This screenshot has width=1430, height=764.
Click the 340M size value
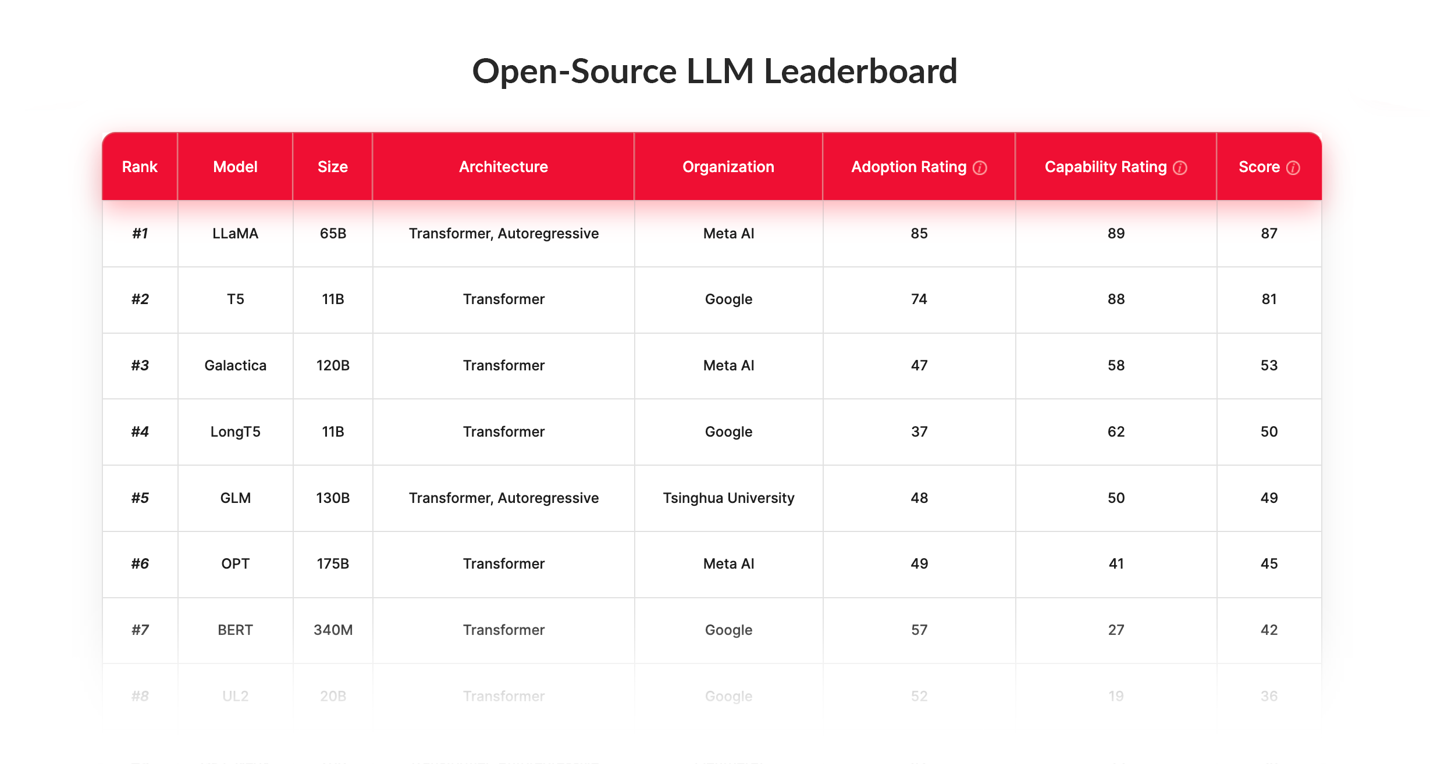333,630
